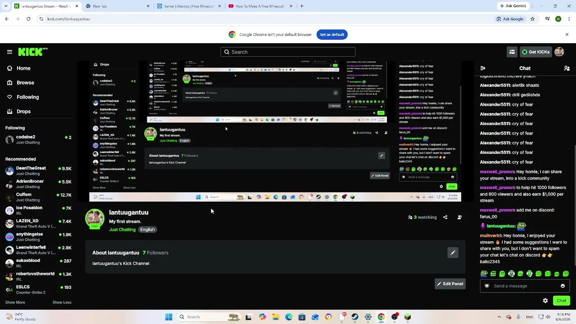Viewport: 576px width, 324px height.
Task: Click the English language tag
Action: (147, 229)
